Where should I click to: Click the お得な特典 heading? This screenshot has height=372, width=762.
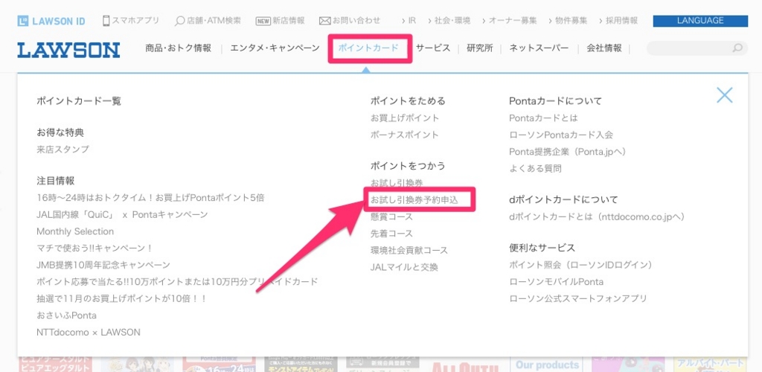click(60, 132)
